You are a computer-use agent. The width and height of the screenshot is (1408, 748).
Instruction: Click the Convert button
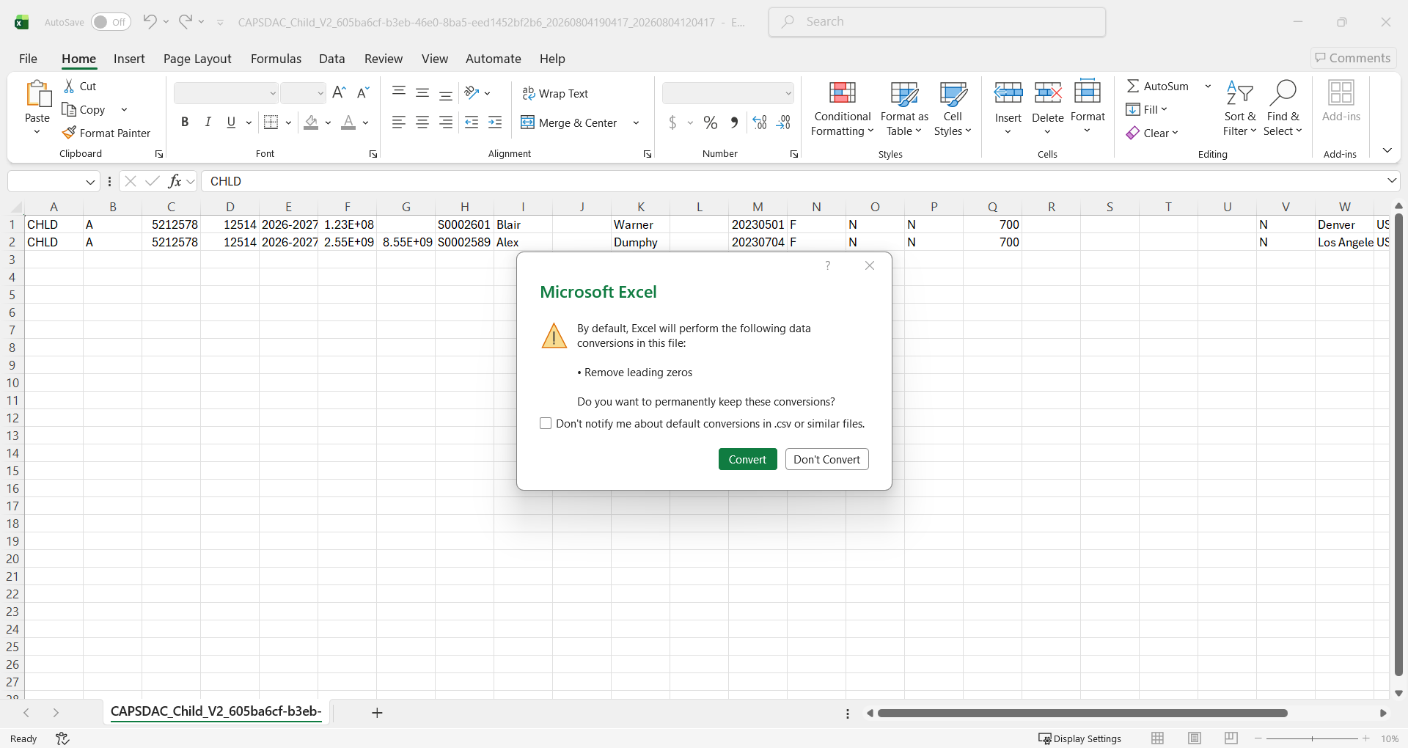point(747,459)
